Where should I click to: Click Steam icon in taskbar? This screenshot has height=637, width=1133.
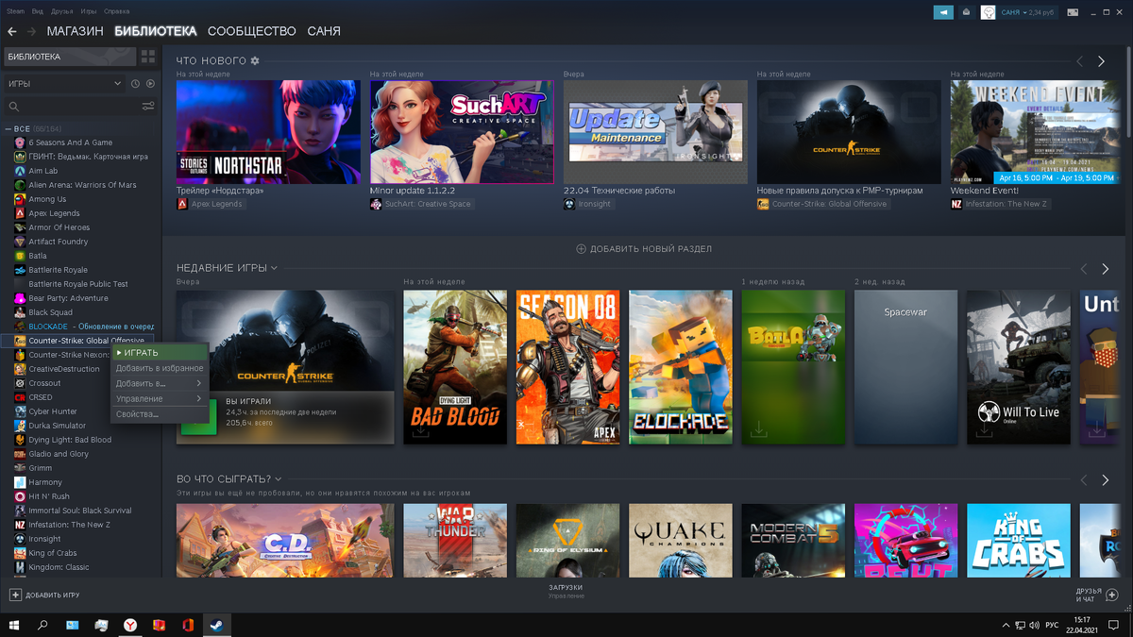coord(216,625)
